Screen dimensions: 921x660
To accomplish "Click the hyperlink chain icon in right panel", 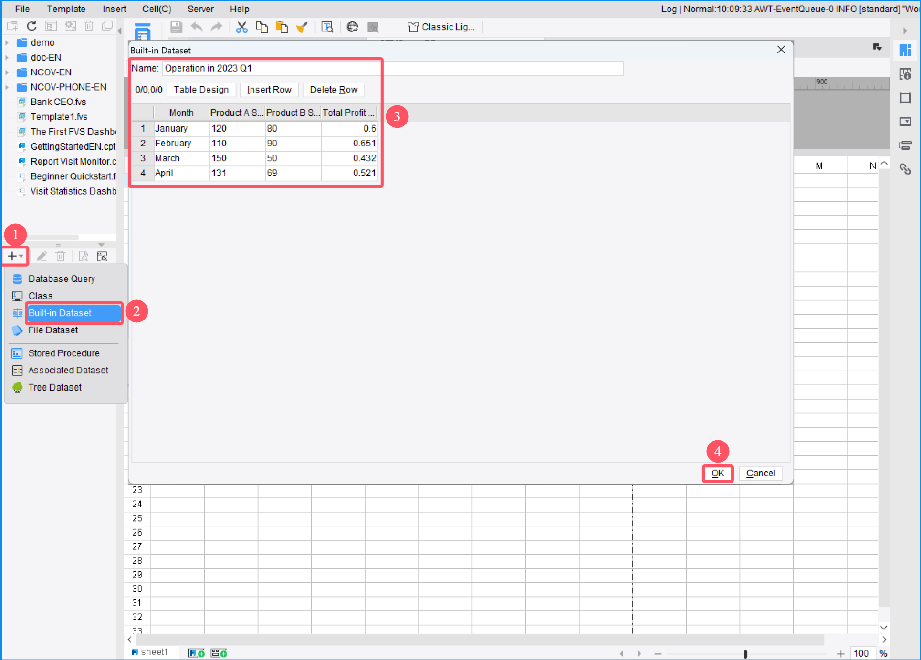I will tap(906, 169).
